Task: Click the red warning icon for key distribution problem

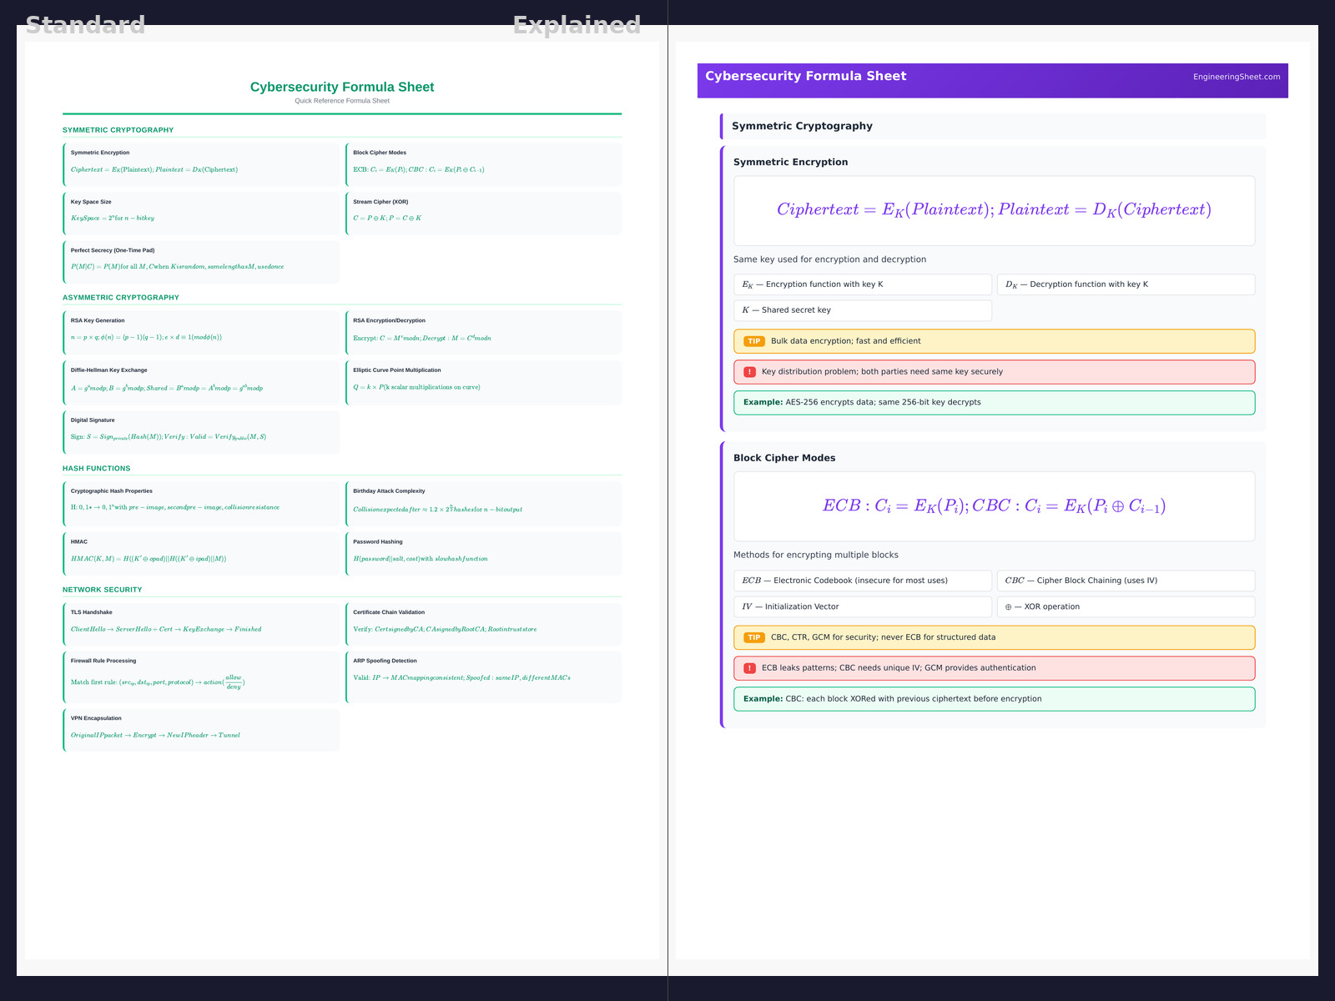Action: click(749, 372)
